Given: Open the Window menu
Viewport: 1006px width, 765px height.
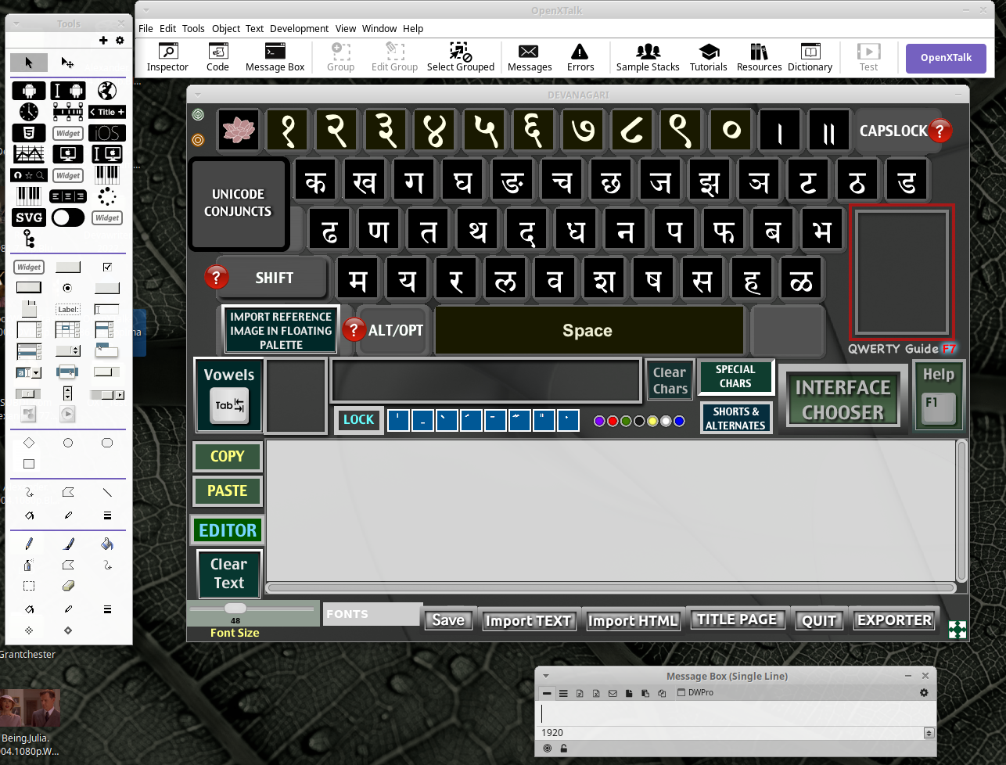Looking at the screenshot, I should [x=379, y=28].
